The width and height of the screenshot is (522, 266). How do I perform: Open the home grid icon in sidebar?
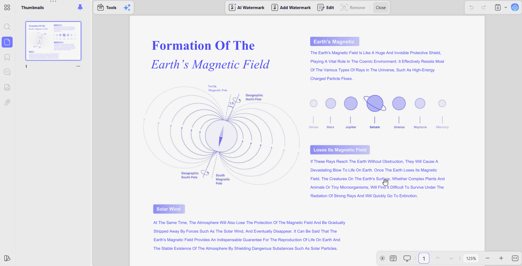(7, 7)
